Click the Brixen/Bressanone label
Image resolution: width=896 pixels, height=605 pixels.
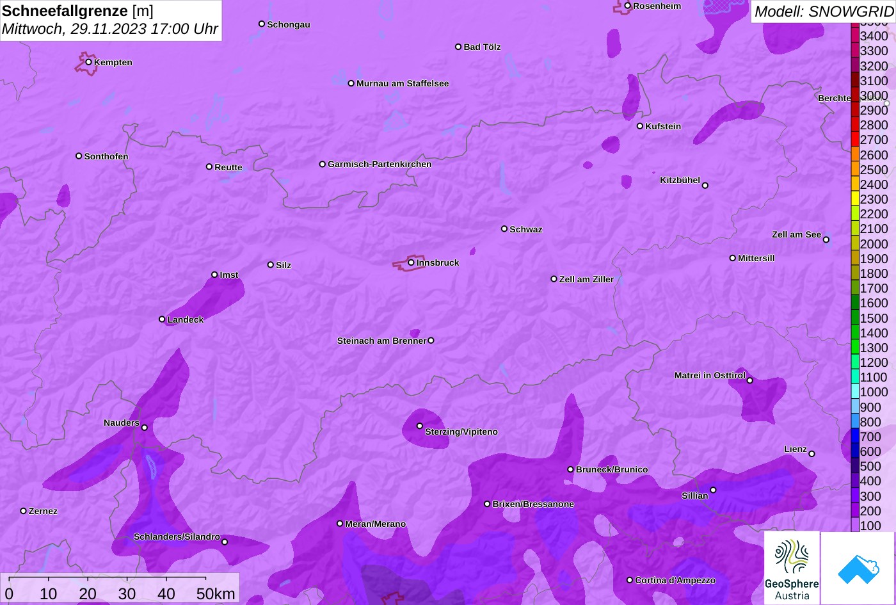[533, 504]
